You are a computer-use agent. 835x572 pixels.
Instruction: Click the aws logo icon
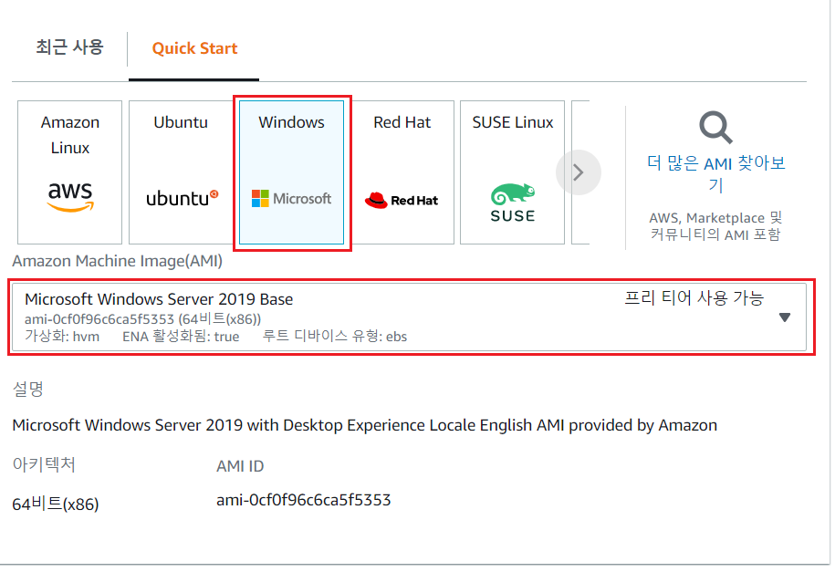[70, 197]
